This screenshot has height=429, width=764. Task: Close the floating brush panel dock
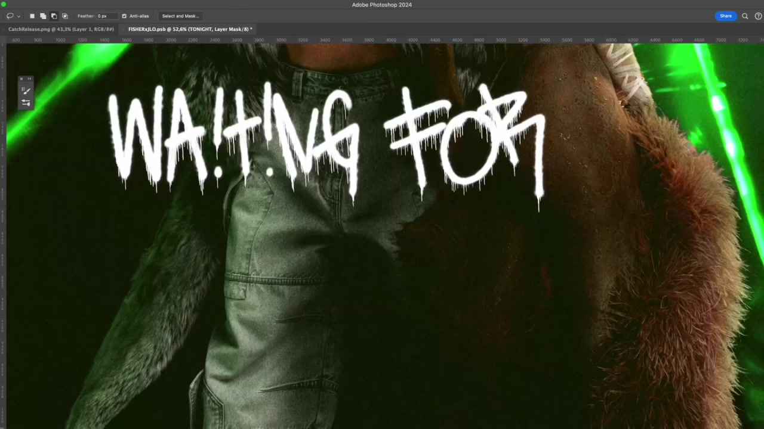click(x=21, y=79)
